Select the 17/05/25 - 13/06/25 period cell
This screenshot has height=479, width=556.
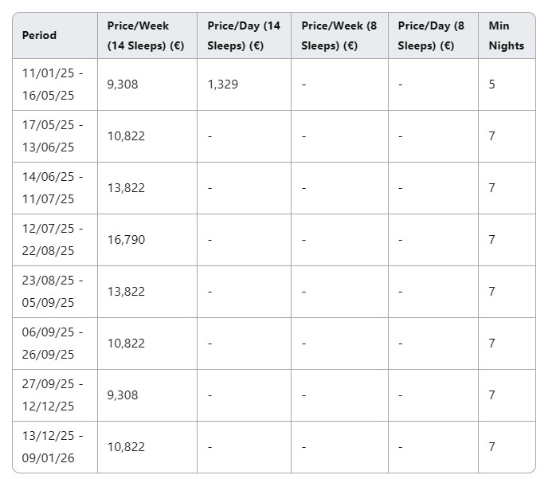(55, 136)
